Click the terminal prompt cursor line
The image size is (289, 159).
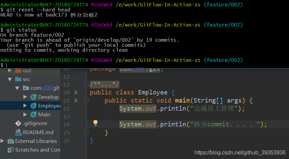(144, 65)
